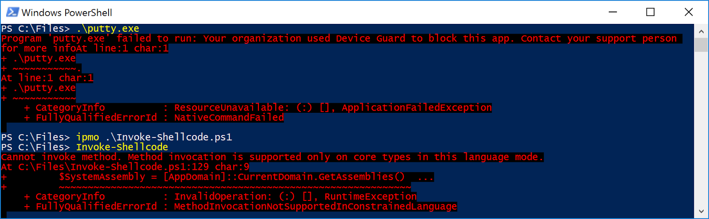Click the vertical scrollbar thumb
Viewport: 709px width, 219px height.
point(701,45)
